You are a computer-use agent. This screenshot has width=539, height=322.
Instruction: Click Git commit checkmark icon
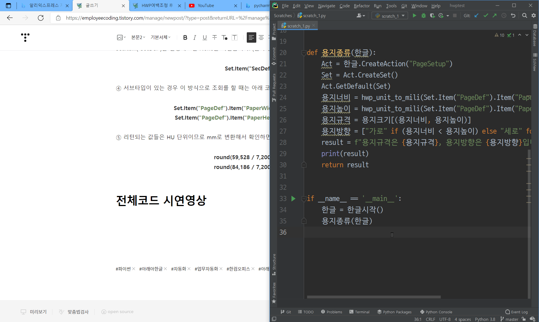pos(486,16)
